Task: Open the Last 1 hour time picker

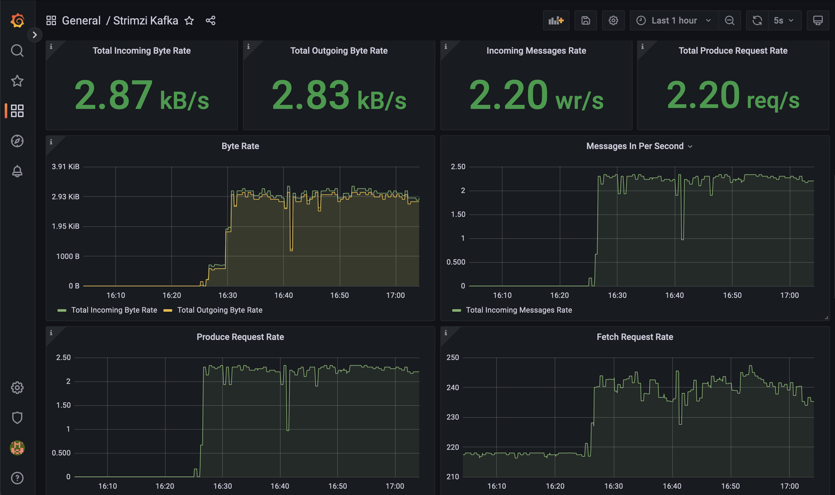Action: click(674, 21)
